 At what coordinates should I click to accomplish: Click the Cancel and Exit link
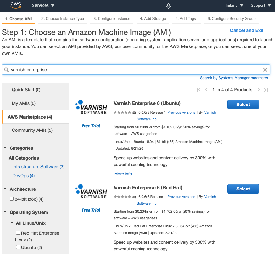pyautogui.click(x=246, y=30)
